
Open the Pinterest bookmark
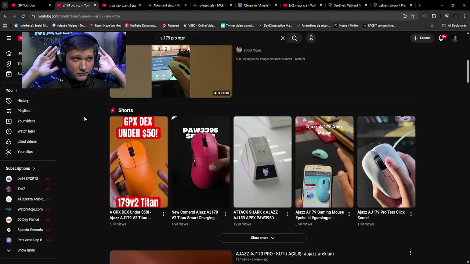tap(170, 26)
